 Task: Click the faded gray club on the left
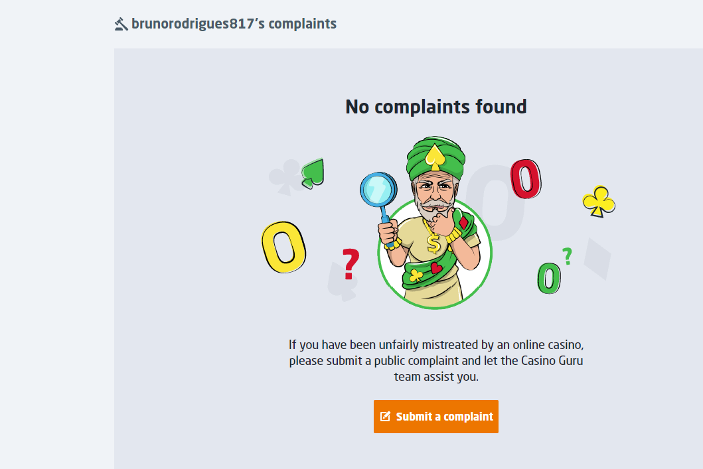[x=281, y=178]
